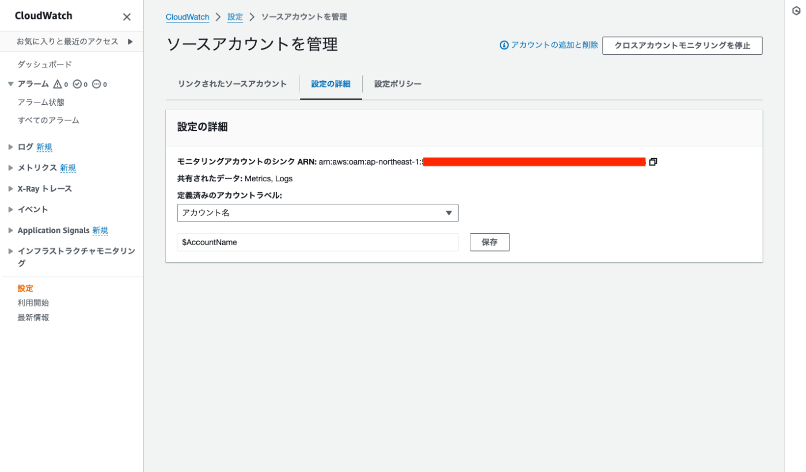Expand the ログ section
Screen dimensions: 806x472
tap(10, 147)
